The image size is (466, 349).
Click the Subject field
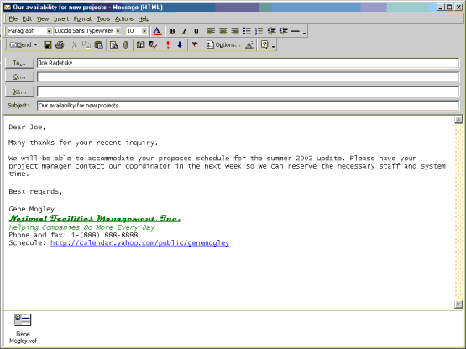point(249,106)
